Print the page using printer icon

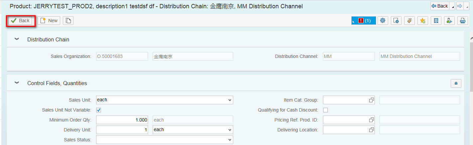pyautogui.click(x=462, y=21)
